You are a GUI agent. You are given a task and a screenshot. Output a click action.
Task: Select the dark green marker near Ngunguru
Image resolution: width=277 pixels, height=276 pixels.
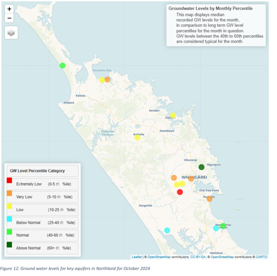pyautogui.click(x=202, y=167)
